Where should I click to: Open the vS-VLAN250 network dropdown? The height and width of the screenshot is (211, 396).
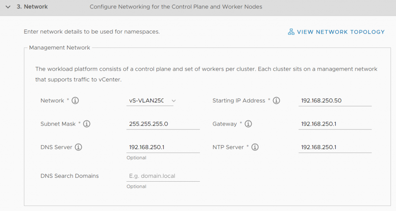pos(151,100)
